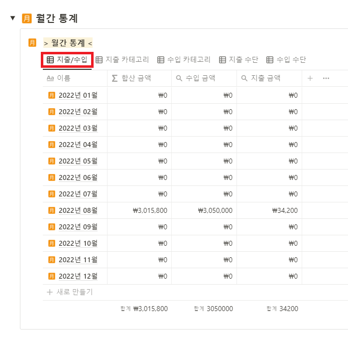Image resolution: width=348 pixels, height=338 pixels.
Task: Open the three-dot column options menu
Action: coord(326,78)
